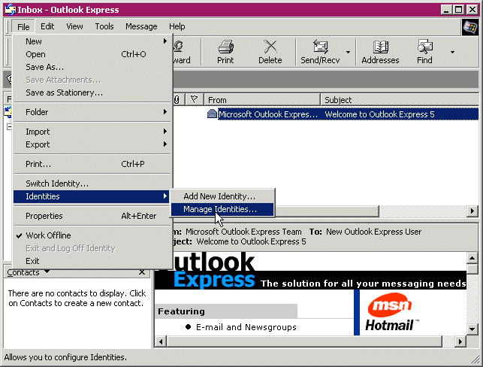The image size is (483, 367).
Task: Open the Contacts pane dropdown
Action: tap(47, 271)
